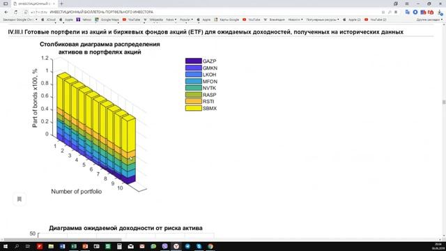Screen dimensions: 446x251
Task: Click the GMKN legend color swatch
Action: (194, 68)
